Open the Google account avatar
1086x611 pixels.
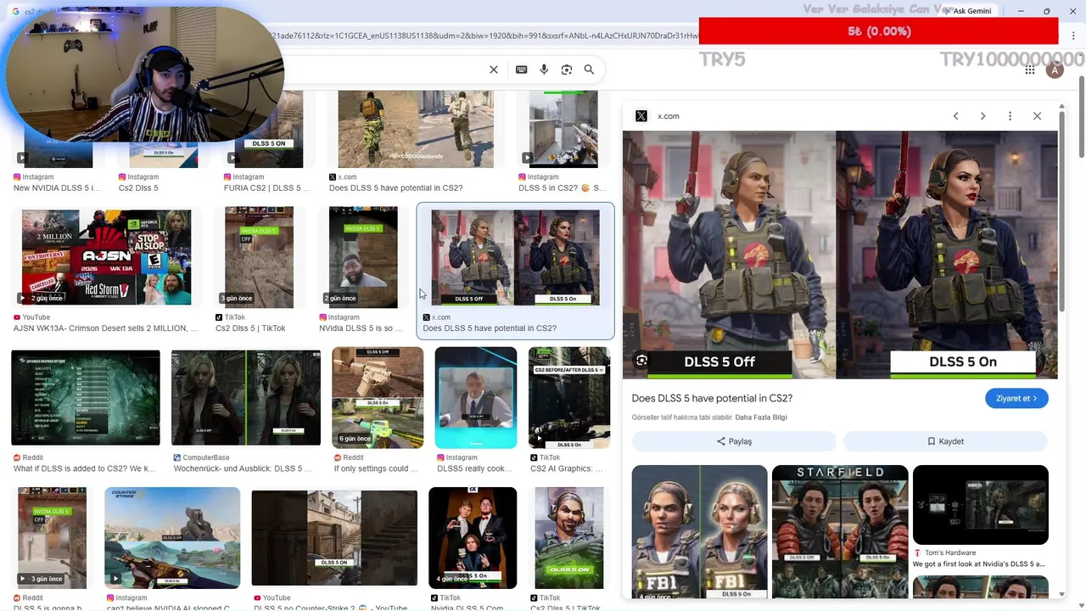pos(1055,70)
